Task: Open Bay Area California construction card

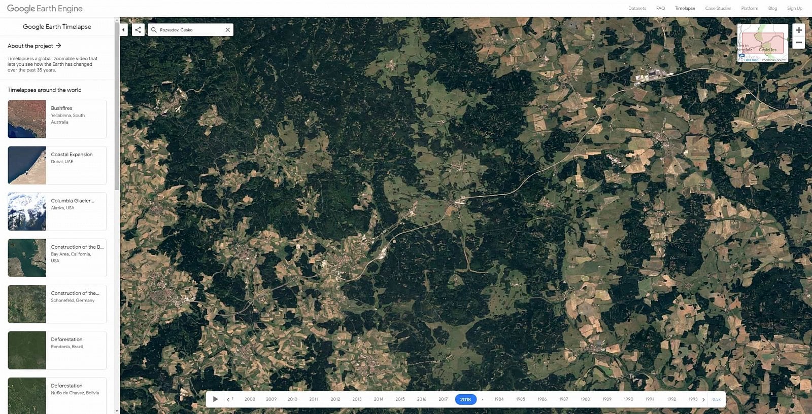Action: (57, 258)
